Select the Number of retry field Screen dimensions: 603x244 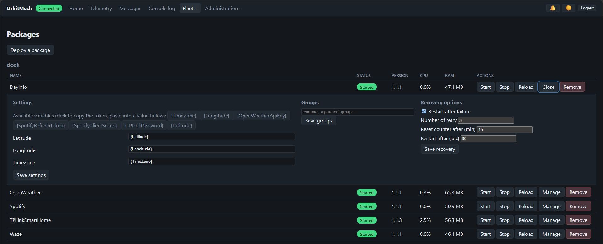coord(486,120)
